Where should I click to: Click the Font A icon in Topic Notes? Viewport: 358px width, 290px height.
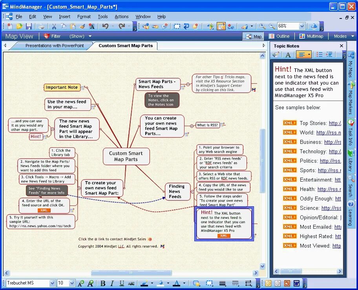pos(288,55)
